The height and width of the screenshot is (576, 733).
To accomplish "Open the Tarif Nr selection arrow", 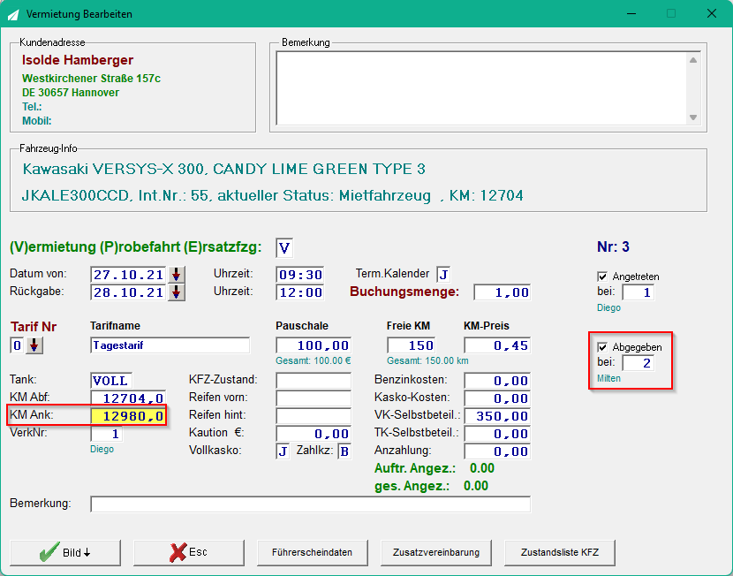I will click(34, 345).
